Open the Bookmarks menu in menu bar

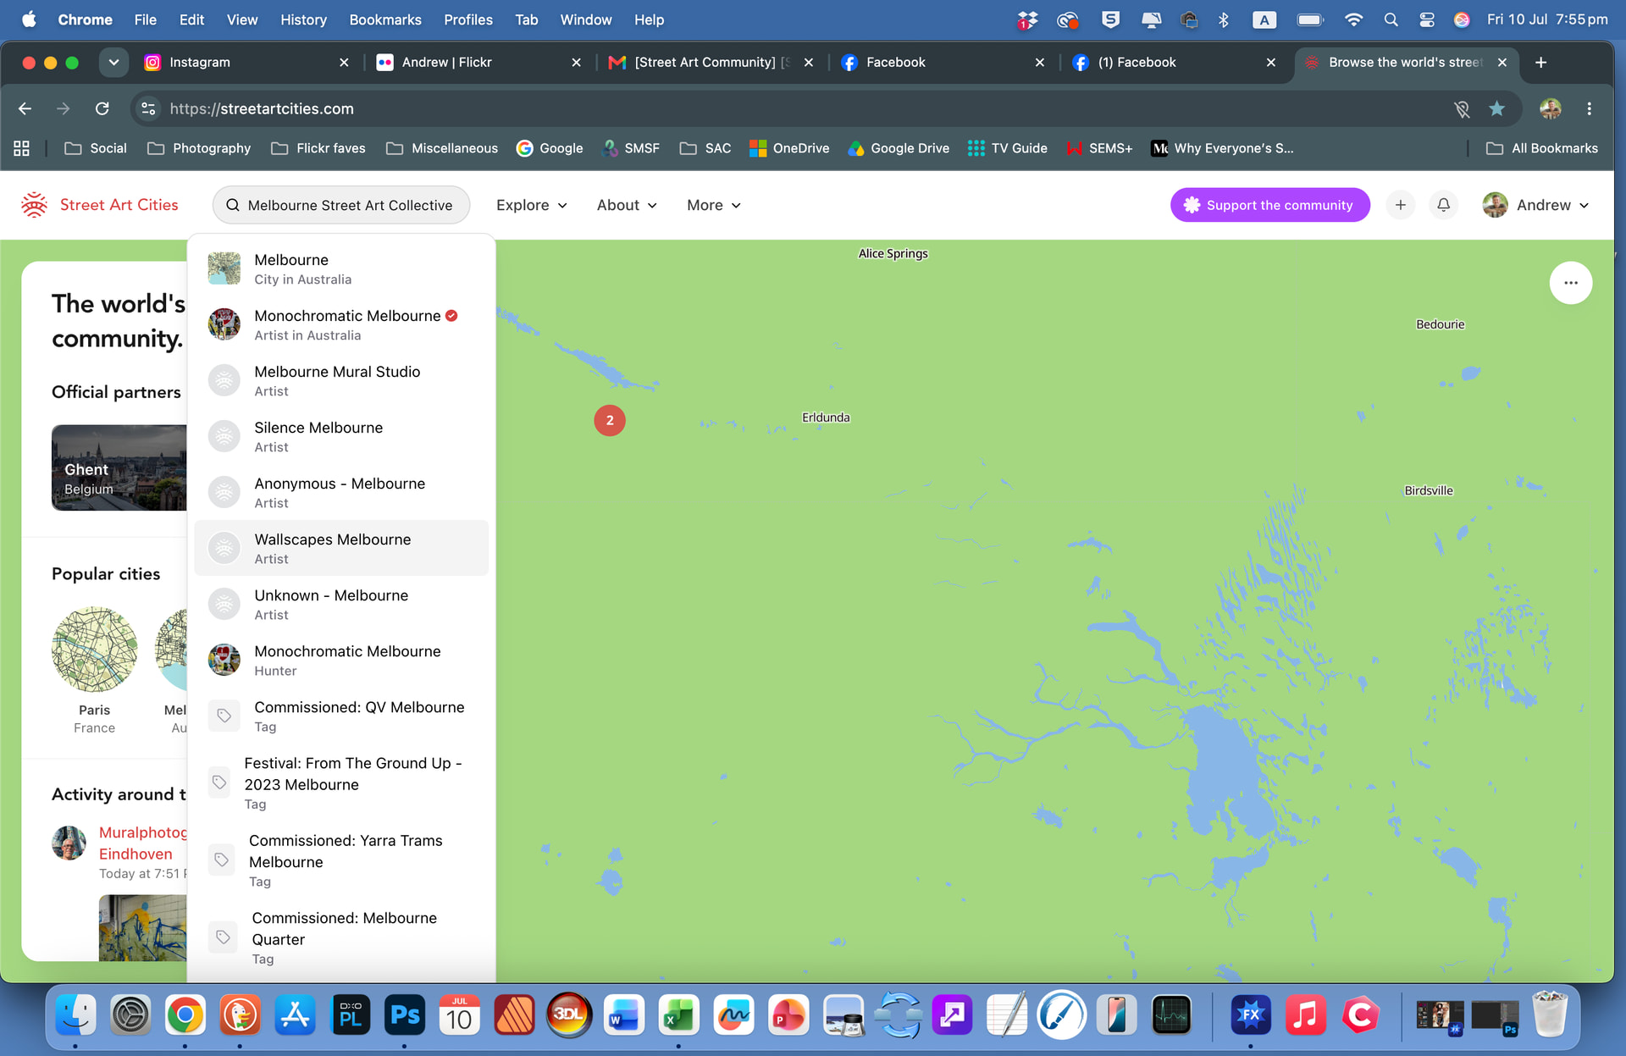(x=385, y=19)
